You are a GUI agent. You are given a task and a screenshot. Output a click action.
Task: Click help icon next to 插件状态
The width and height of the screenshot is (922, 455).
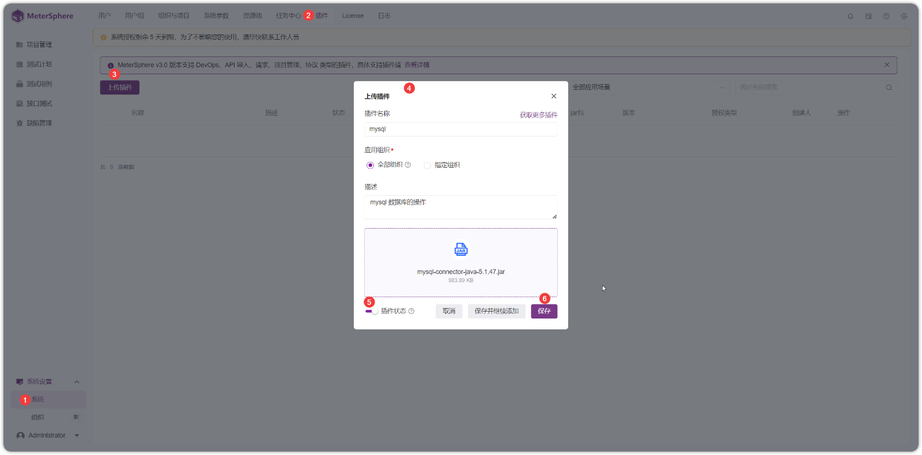pyautogui.click(x=411, y=311)
